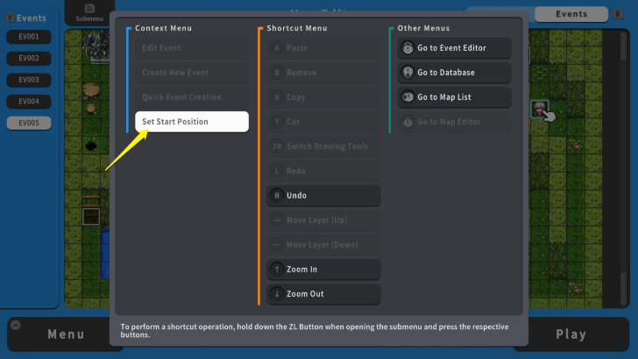This screenshot has height=359, width=638.
Task: Open Go to Database
Action: pos(454,73)
